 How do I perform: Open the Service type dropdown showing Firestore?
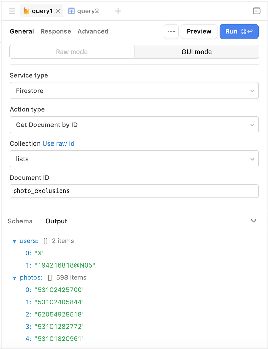134,91
